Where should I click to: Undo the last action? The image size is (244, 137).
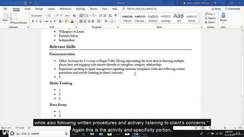[30, 3]
